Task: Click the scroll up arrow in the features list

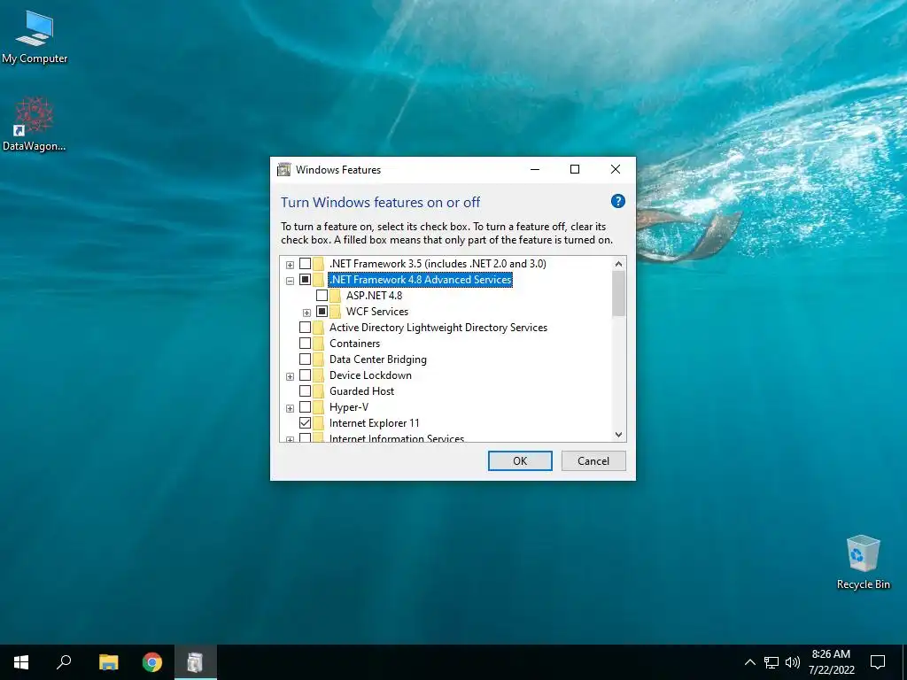Action: click(x=618, y=264)
